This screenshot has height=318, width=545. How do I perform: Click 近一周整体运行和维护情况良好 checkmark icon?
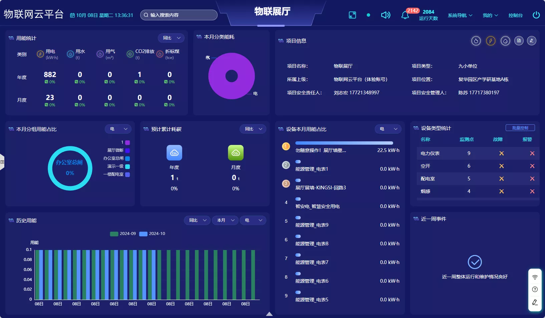(x=475, y=262)
